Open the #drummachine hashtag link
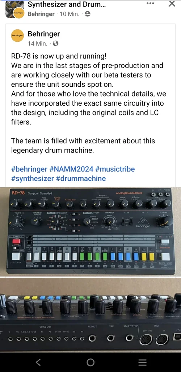 point(81,179)
